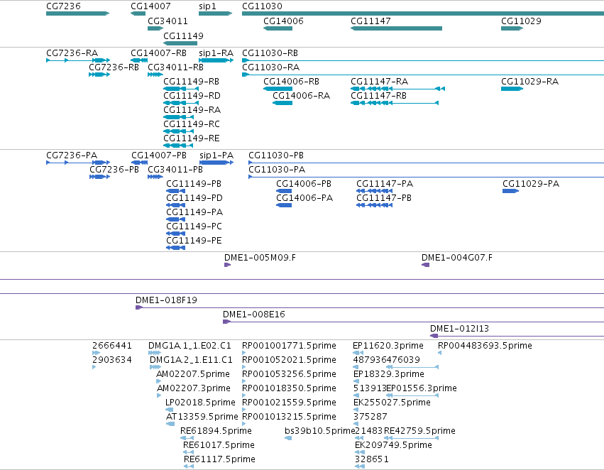This screenshot has height=470, width=604.
Task: Click the DME1-018F19 clone label
Action: (x=166, y=300)
